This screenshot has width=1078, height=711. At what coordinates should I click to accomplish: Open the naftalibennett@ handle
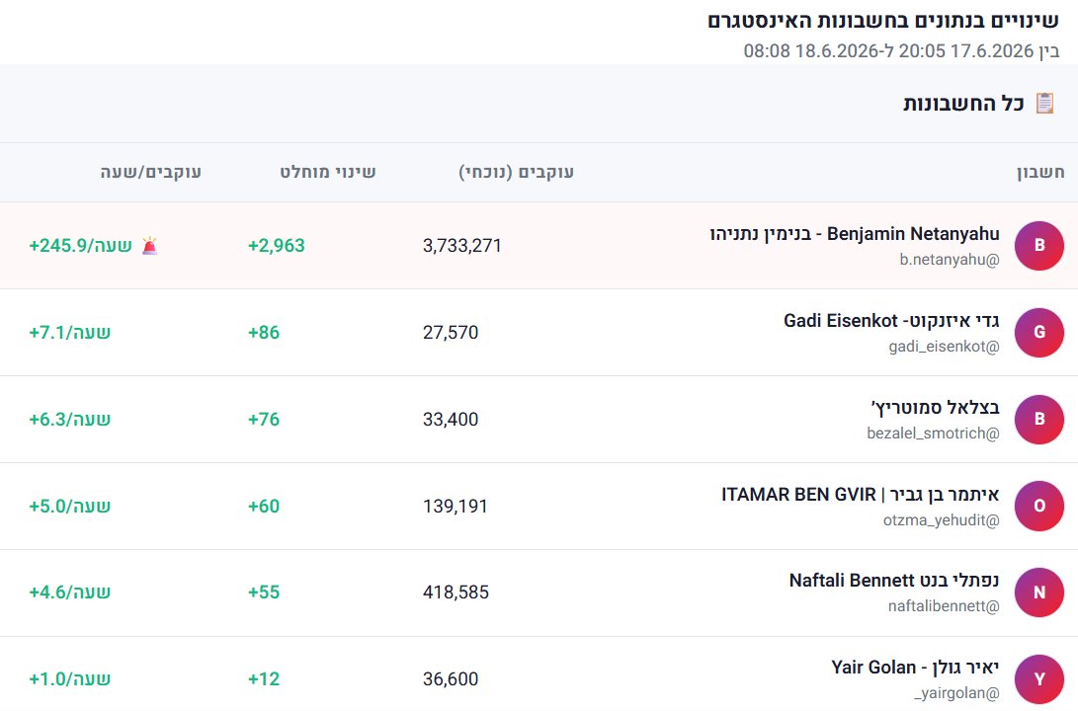[944, 606]
